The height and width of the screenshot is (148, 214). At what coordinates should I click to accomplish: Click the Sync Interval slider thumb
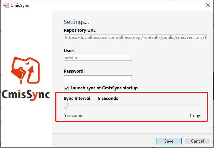click(65, 106)
